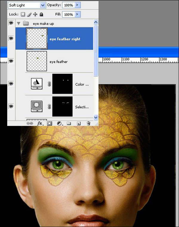Screen dimensions: 179x227
Task: Hide the eye feather right layer
Action: tap(11, 38)
